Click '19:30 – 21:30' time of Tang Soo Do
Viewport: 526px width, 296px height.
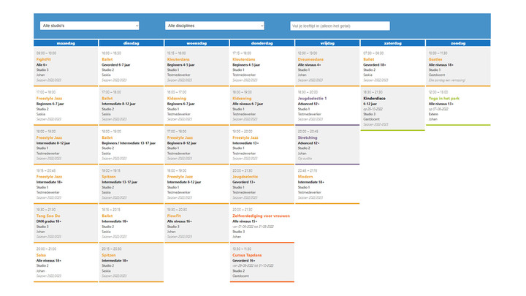46,210
